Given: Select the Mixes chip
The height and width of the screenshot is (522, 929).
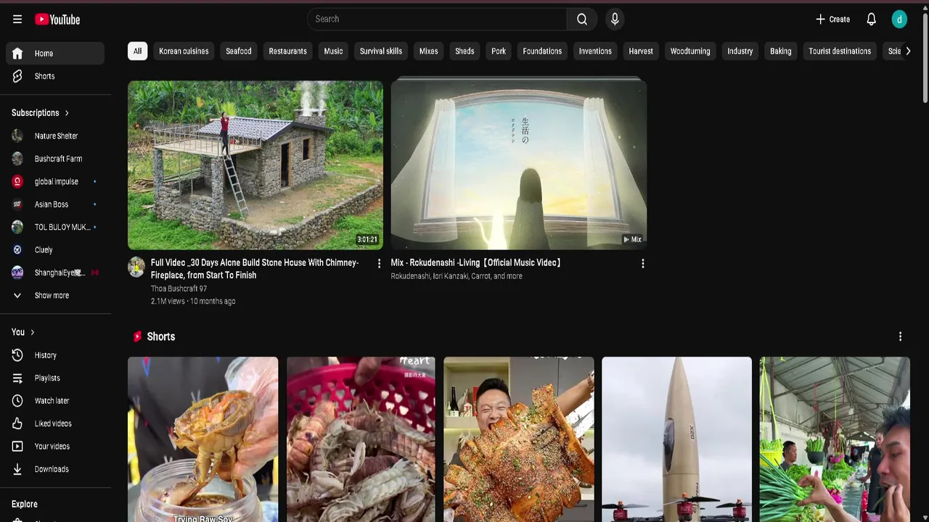Looking at the screenshot, I should click(x=429, y=51).
